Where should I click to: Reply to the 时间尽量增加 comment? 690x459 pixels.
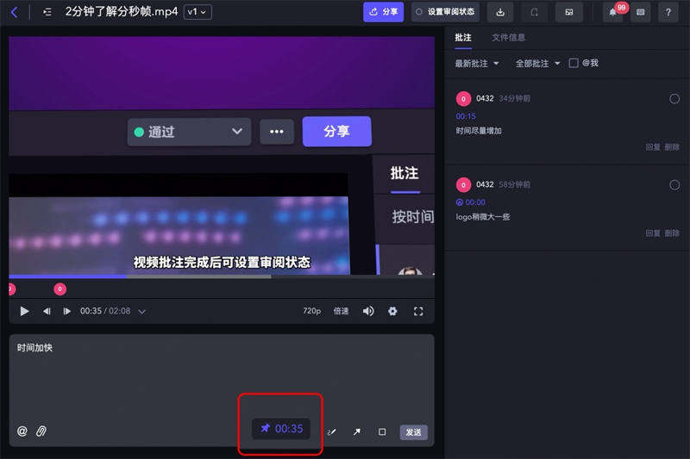click(653, 147)
